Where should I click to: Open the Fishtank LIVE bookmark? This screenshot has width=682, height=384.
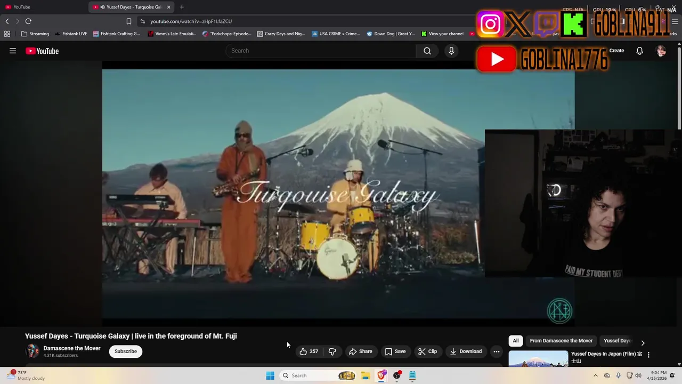(x=70, y=34)
